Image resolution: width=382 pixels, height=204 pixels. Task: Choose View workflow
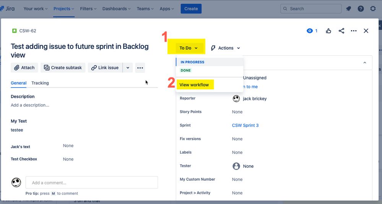[194, 85]
